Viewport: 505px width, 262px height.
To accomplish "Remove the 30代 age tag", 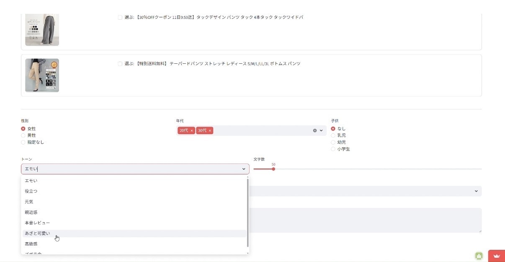I will coord(210,131).
